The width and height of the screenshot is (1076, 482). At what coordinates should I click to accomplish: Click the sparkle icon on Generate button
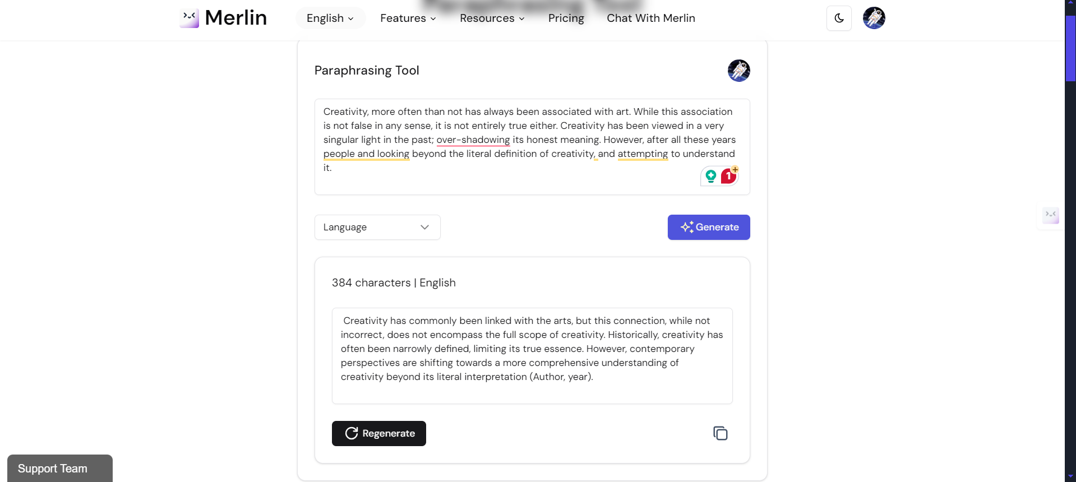pos(687,227)
